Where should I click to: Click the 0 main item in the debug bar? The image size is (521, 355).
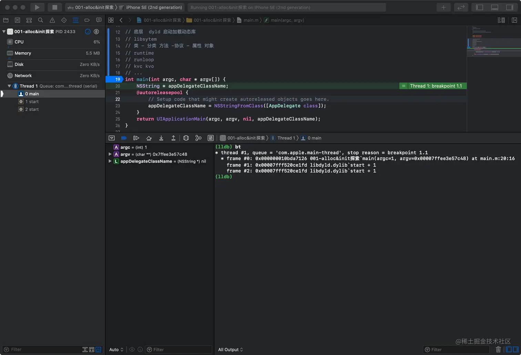[x=311, y=138]
